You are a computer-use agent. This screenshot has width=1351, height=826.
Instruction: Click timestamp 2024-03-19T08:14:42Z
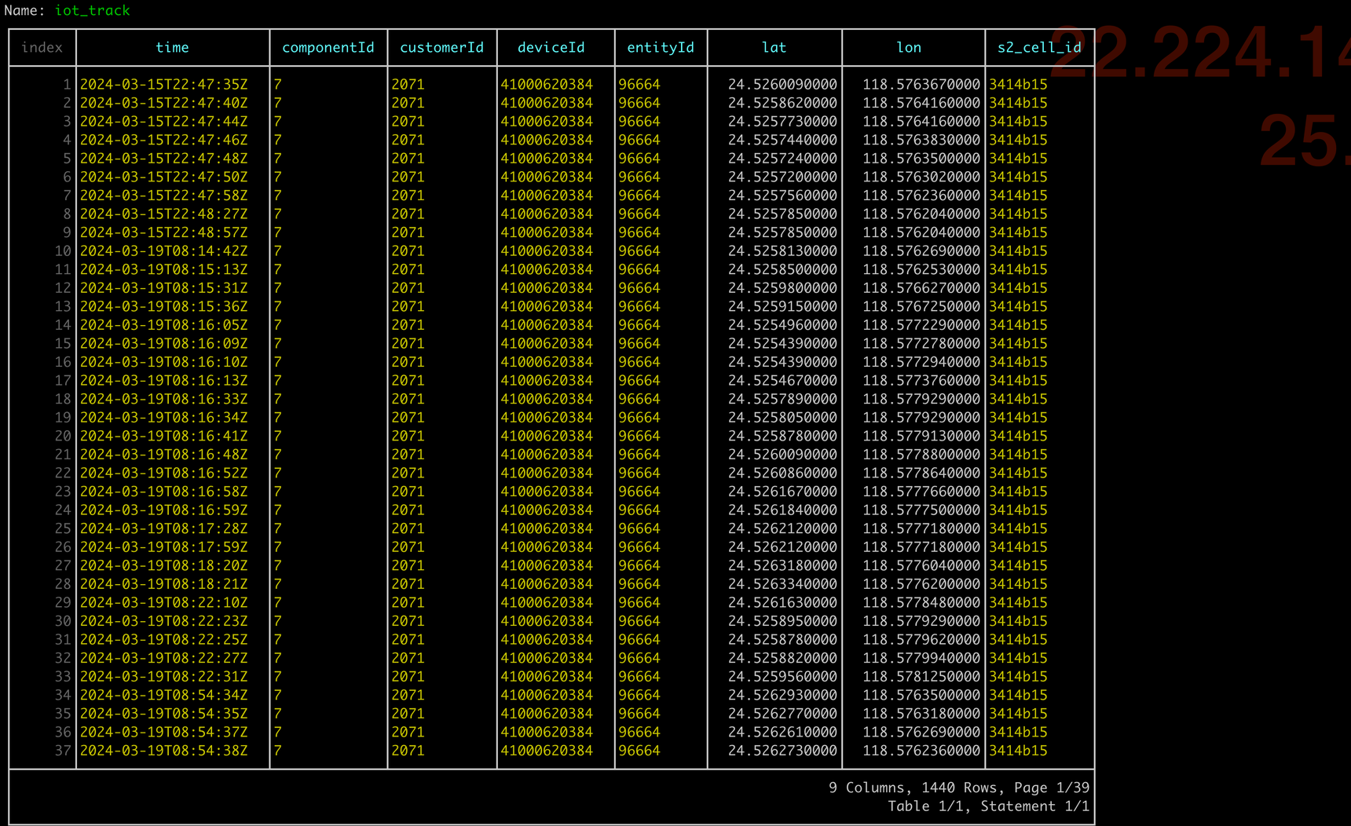point(163,251)
